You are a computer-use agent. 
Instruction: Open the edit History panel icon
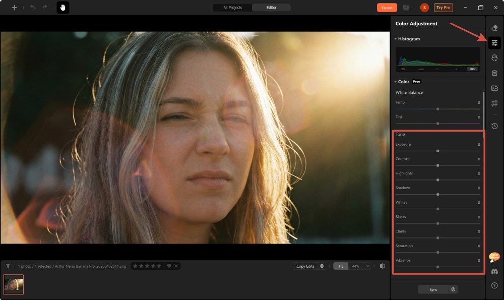(x=494, y=126)
